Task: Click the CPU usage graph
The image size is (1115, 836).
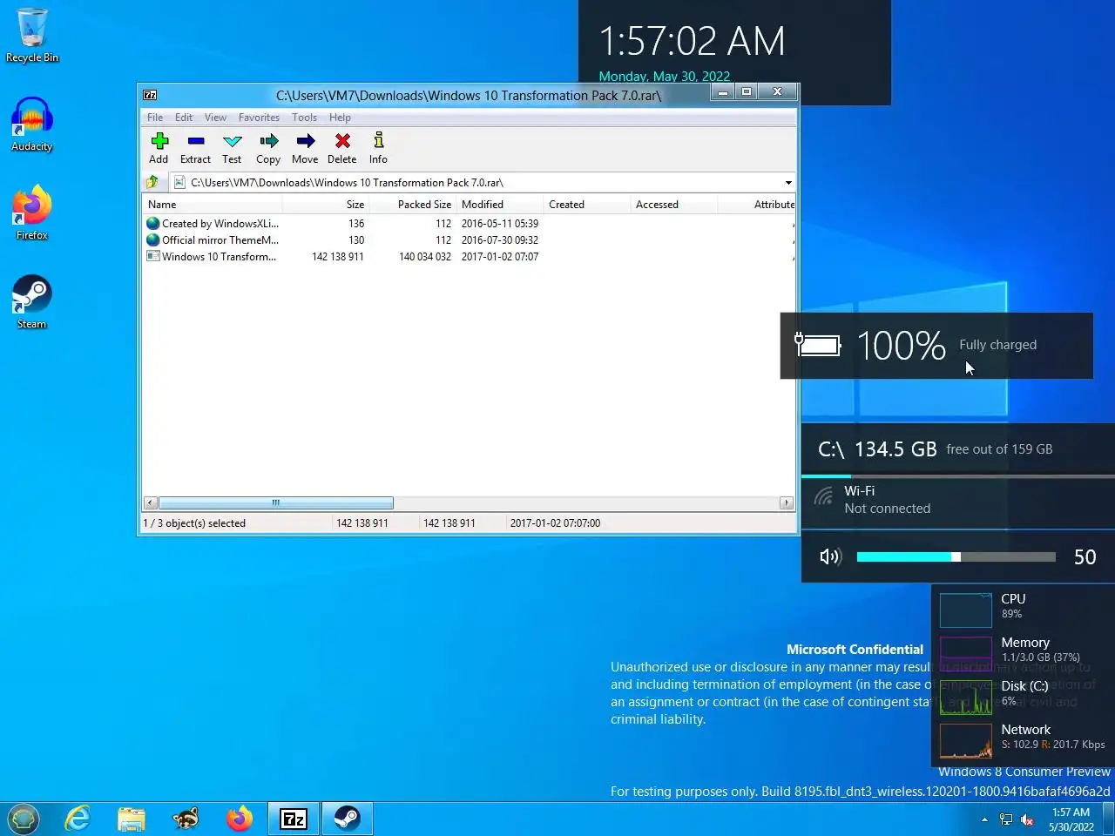Action: tap(965, 610)
